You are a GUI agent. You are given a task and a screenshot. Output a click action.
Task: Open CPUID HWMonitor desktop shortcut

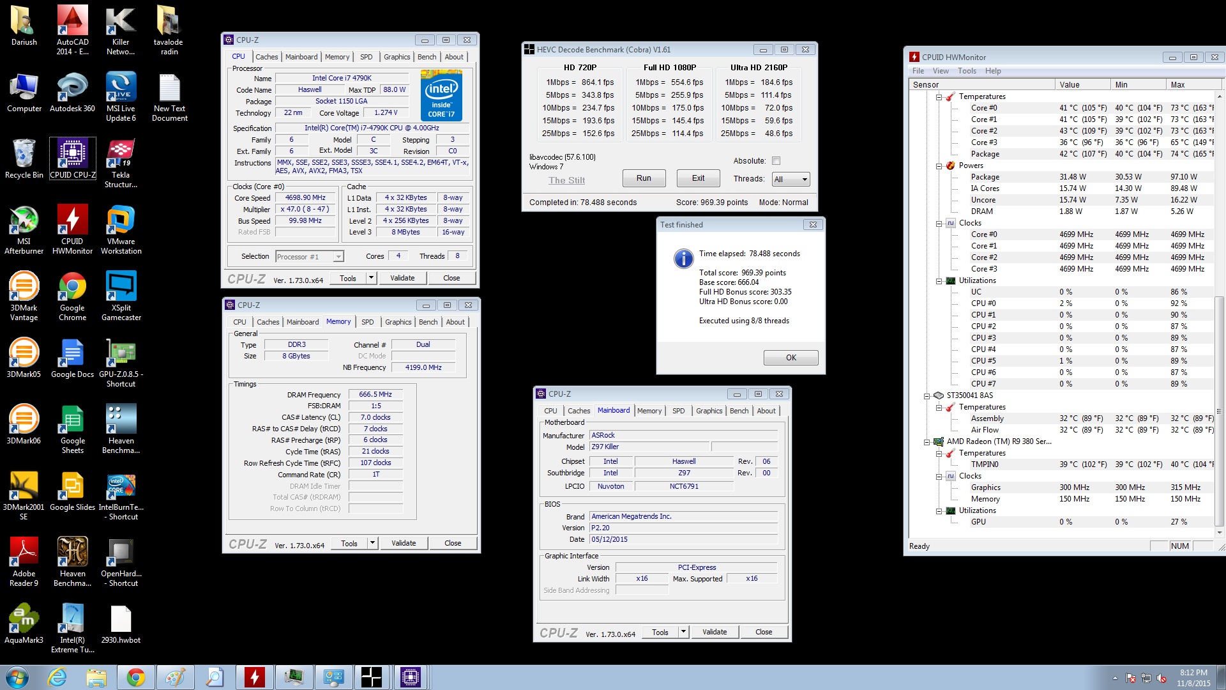[72, 230]
